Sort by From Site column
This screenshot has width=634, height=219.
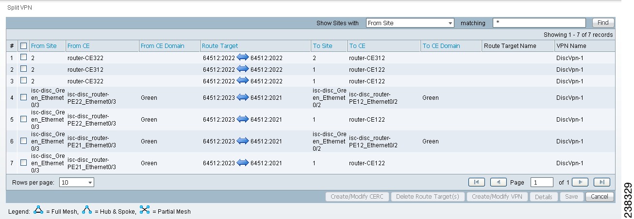pos(44,46)
